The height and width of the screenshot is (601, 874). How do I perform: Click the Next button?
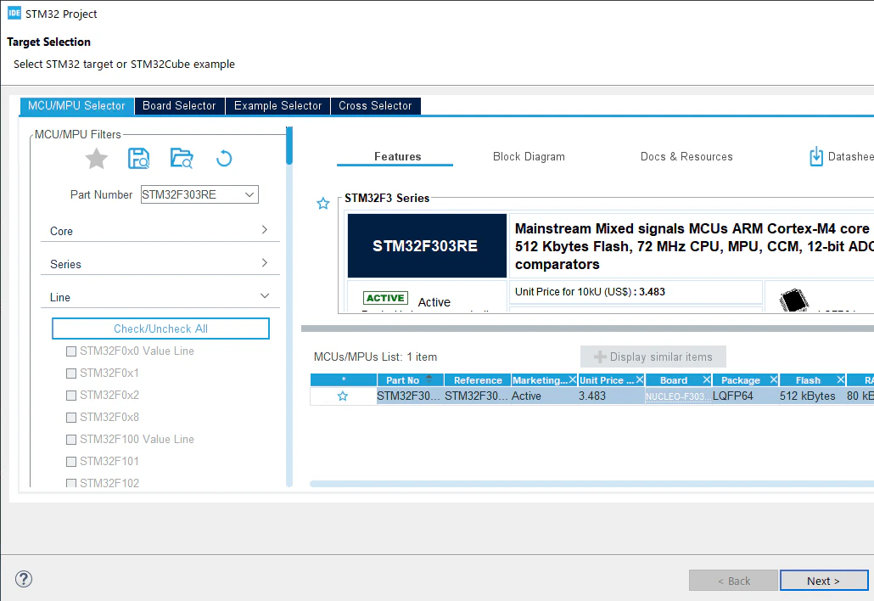coord(824,581)
